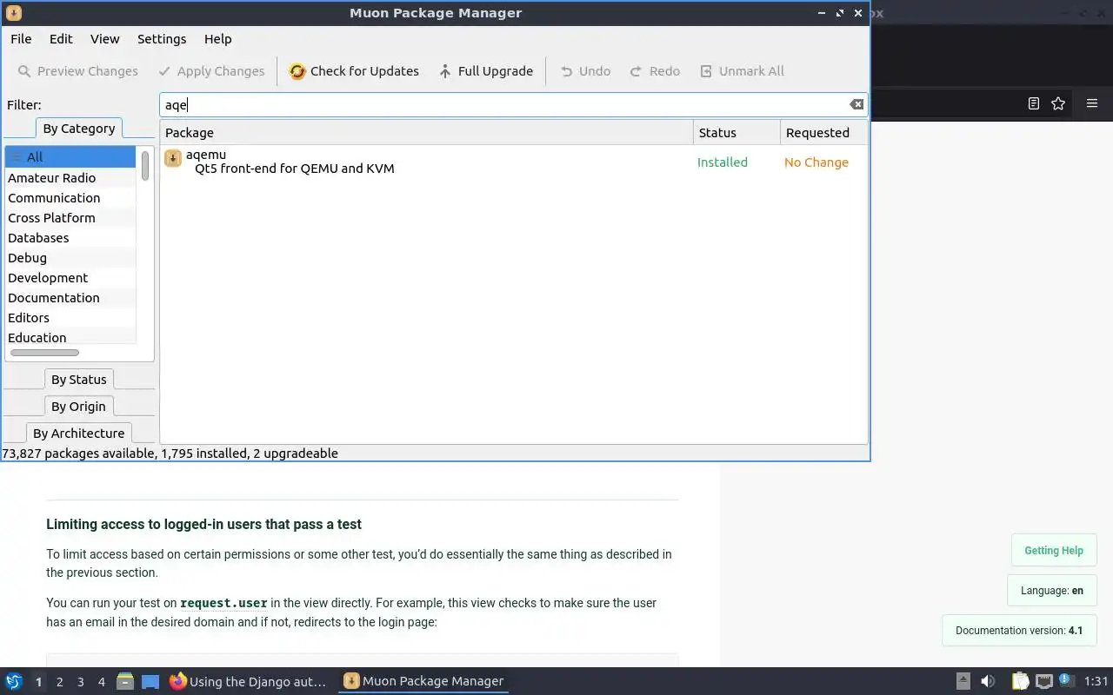Expand the By Status filter section

(x=79, y=380)
